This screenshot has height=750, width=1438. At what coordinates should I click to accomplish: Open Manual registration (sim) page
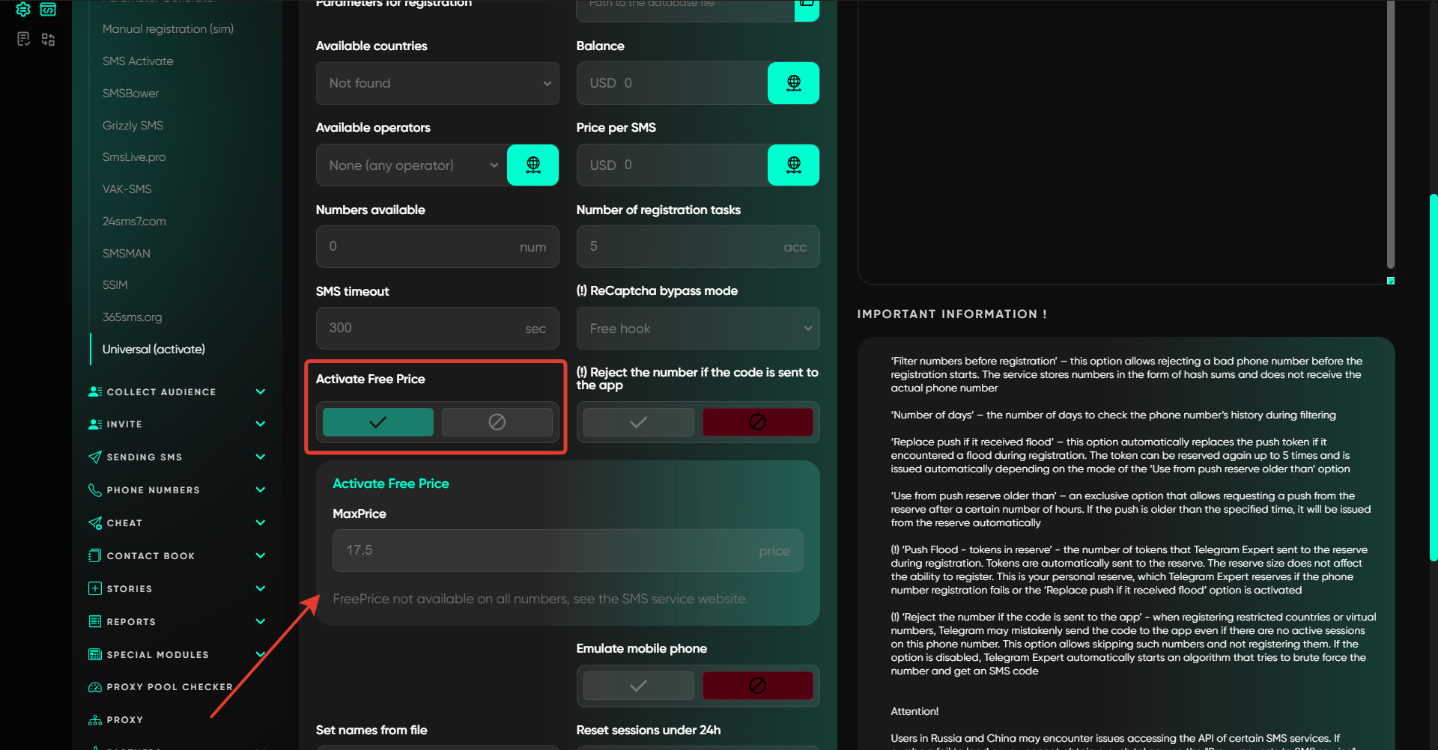click(168, 29)
